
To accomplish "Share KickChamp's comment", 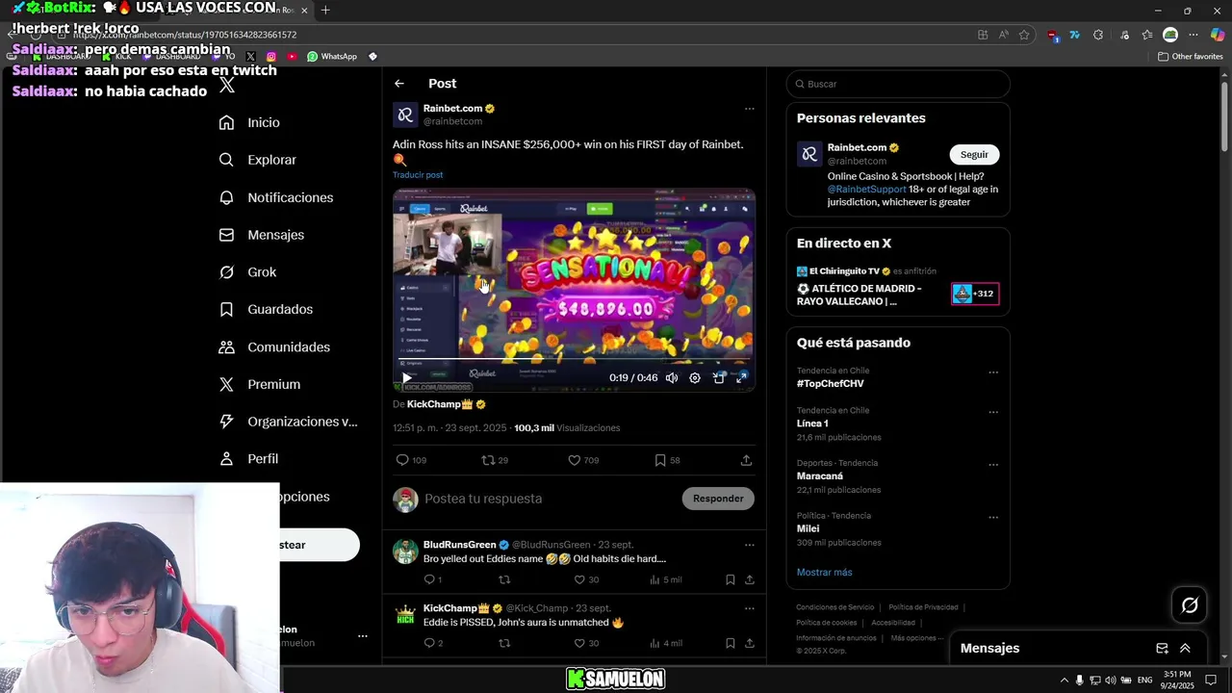I will [x=750, y=643].
